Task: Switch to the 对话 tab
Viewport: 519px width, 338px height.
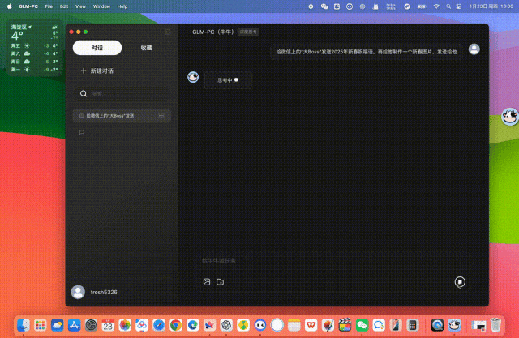Action: pyautogui.click(x=97, y=48)
